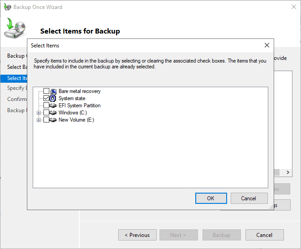The height and width of the screenshot is (249, 301).
Task: Check the Windows (C:) checkbox
Action: point(46,113)
